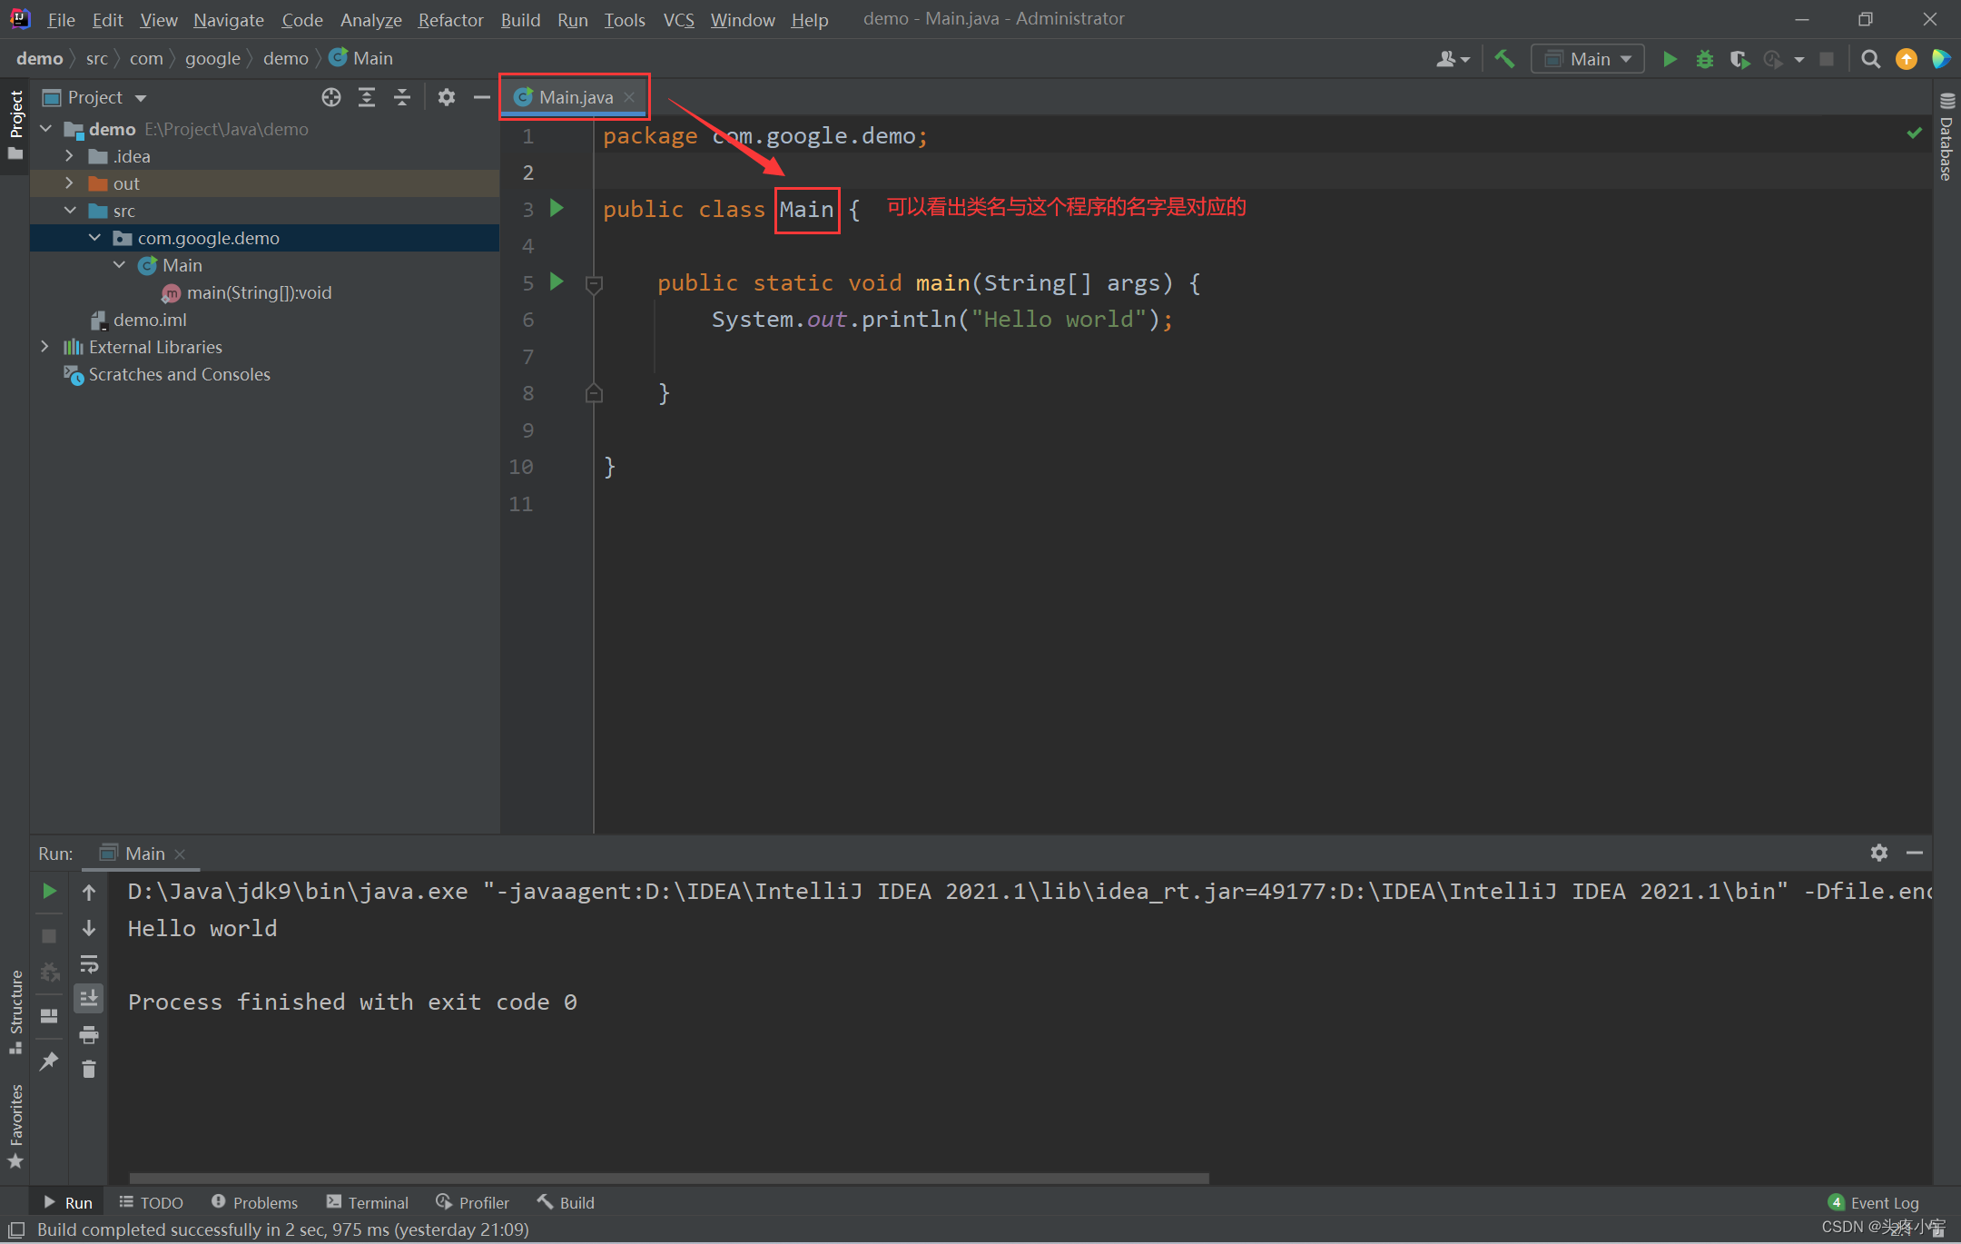The width and height of the screenshot is (1961, 1244).
Task: Select opened file locate target icon
Action: pyautogui.click(x=331, y=97)
